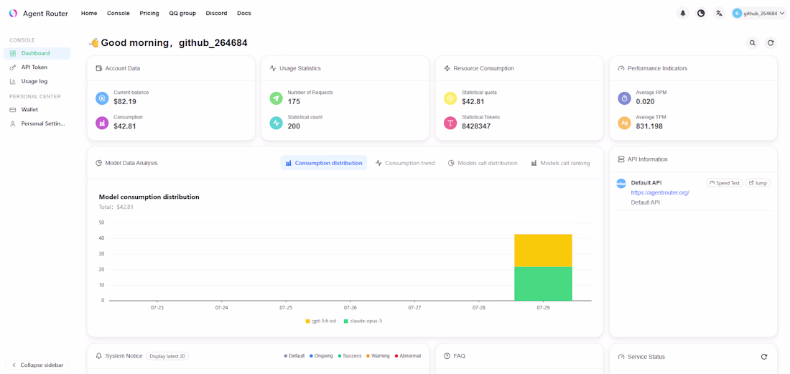790x374 pixels.
Task: Click the Agent Router logo icon
Action: click(x=13, y=13)
